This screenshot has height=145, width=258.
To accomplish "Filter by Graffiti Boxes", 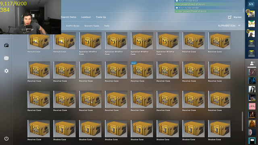I will 73,26.
